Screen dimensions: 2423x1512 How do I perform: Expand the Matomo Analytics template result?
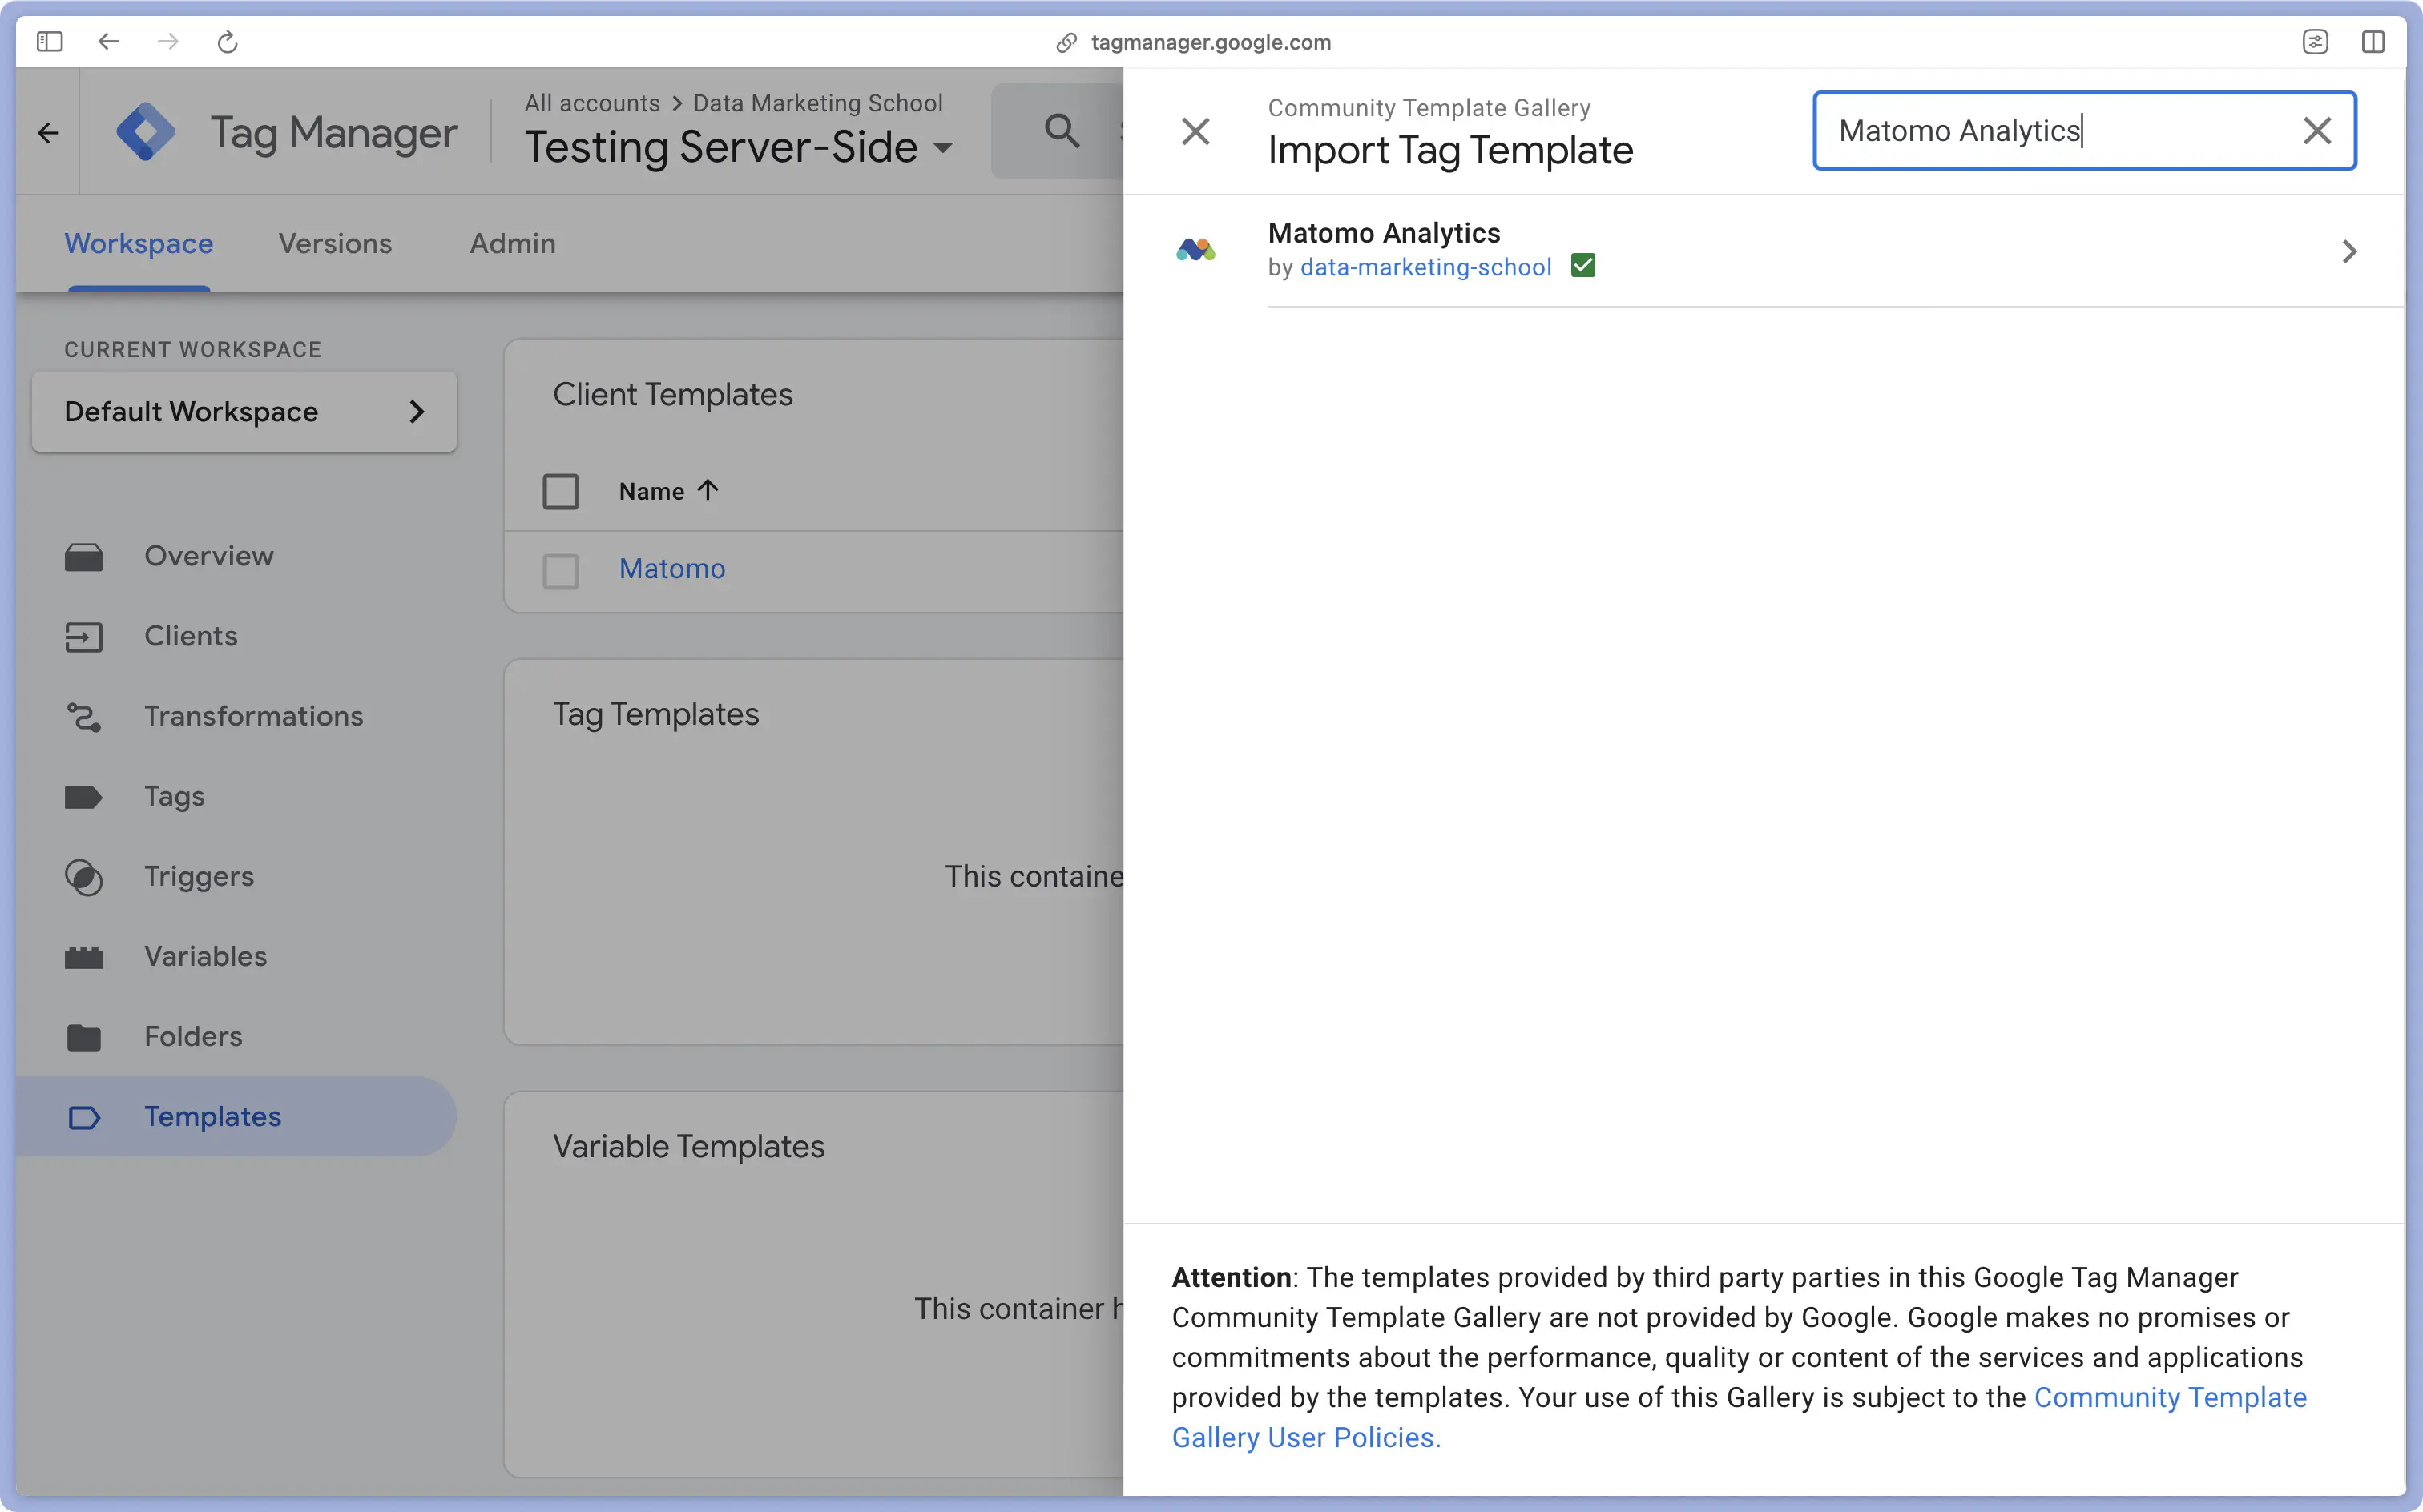pos(2352,249)
